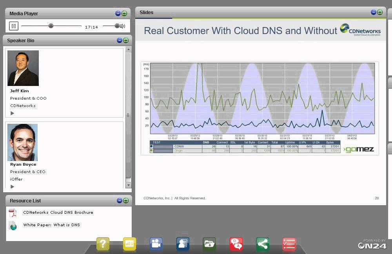Open White Paper: What is DNS
Image resolution: width=392 pixels, height=254 pixels.
(51, 225)
